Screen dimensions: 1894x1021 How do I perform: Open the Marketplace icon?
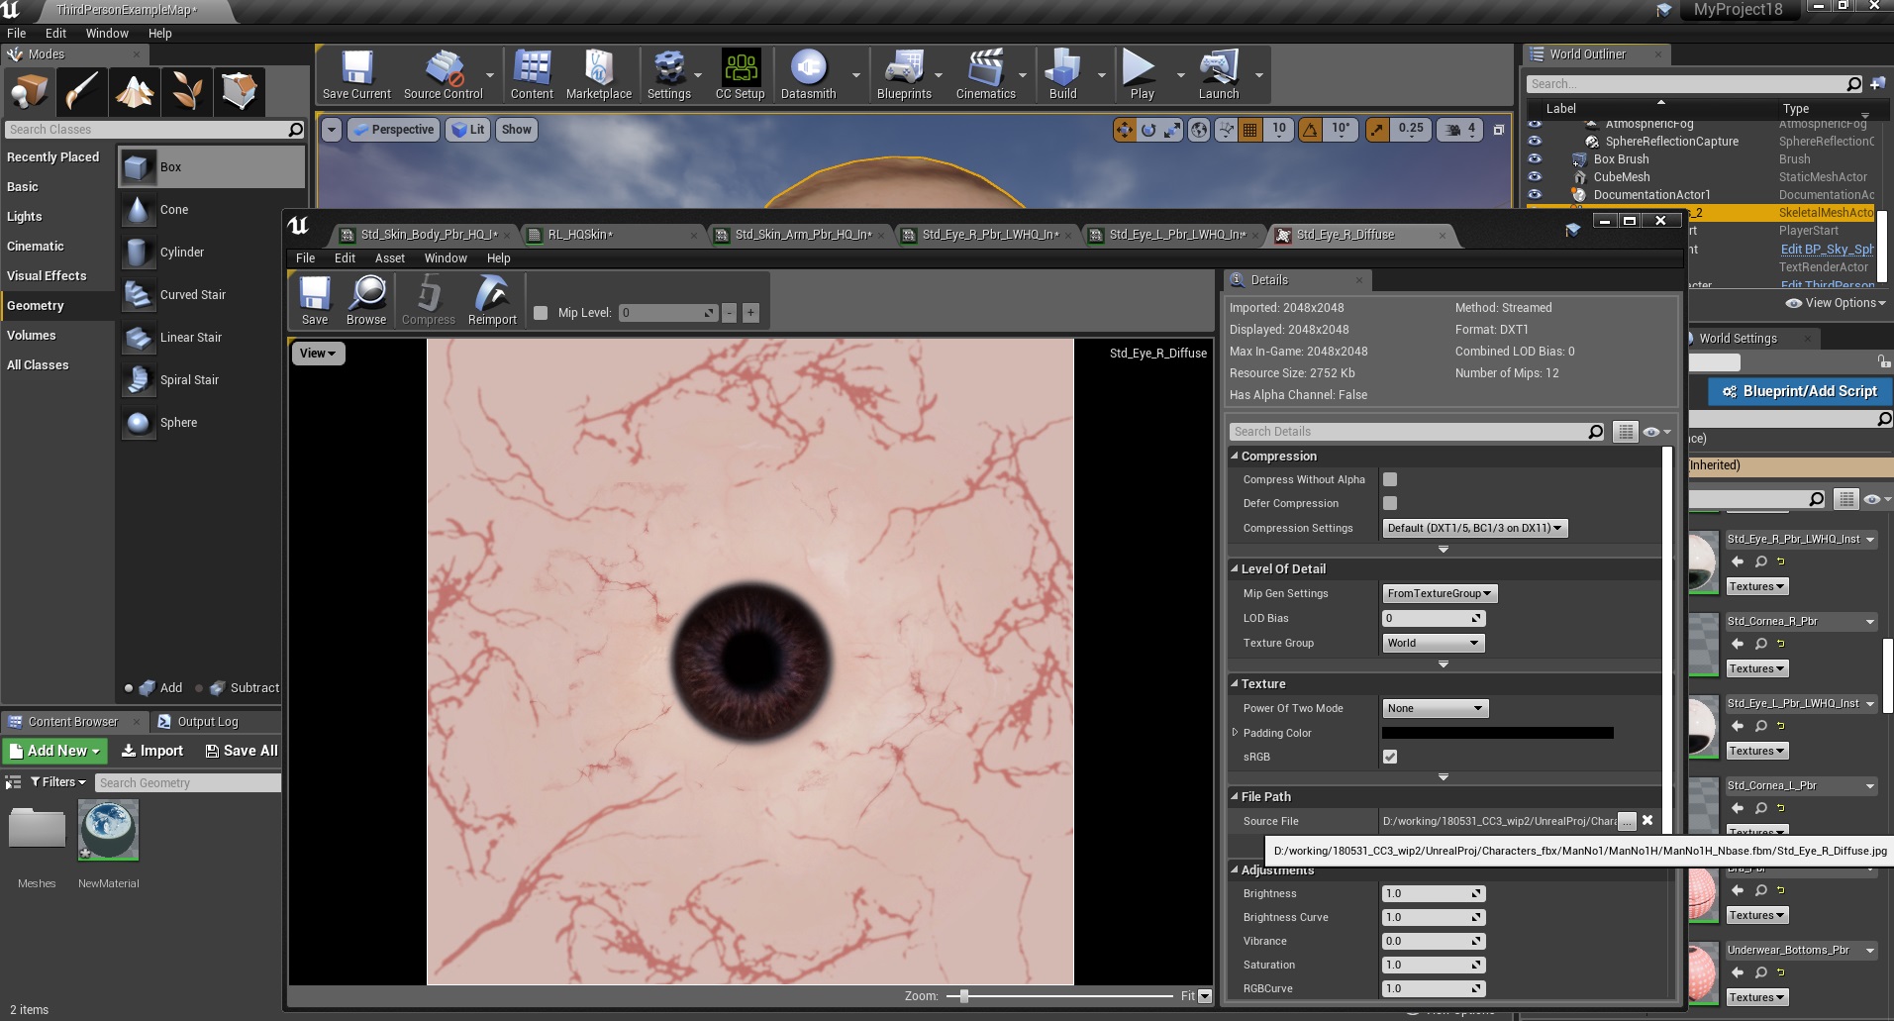tap(598, 74)
